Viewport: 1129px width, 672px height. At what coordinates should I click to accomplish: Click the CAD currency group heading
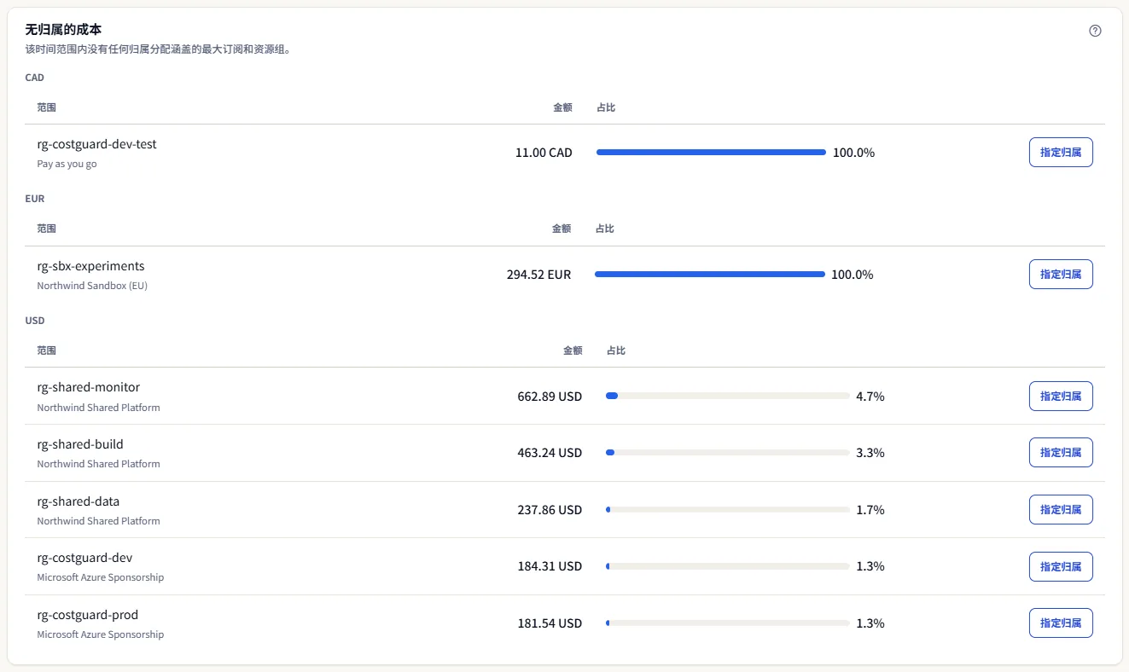pyautogui.click(x=35, y=78)
